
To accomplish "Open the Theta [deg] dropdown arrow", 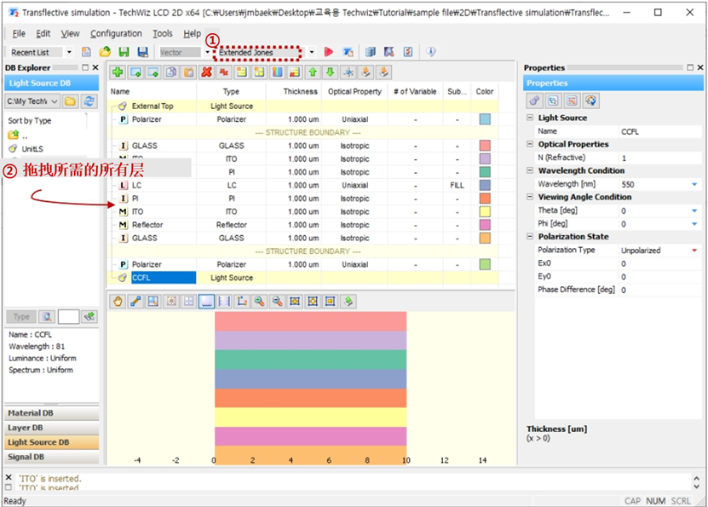I will 694,210.
